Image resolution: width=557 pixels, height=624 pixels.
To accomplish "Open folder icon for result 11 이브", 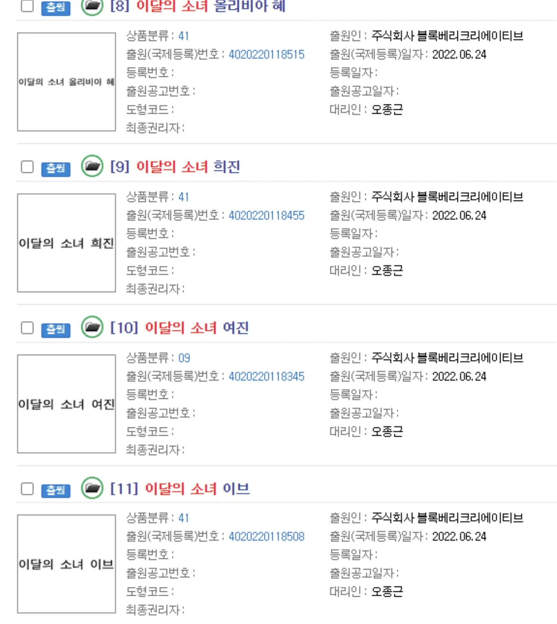I will [92, 488].
